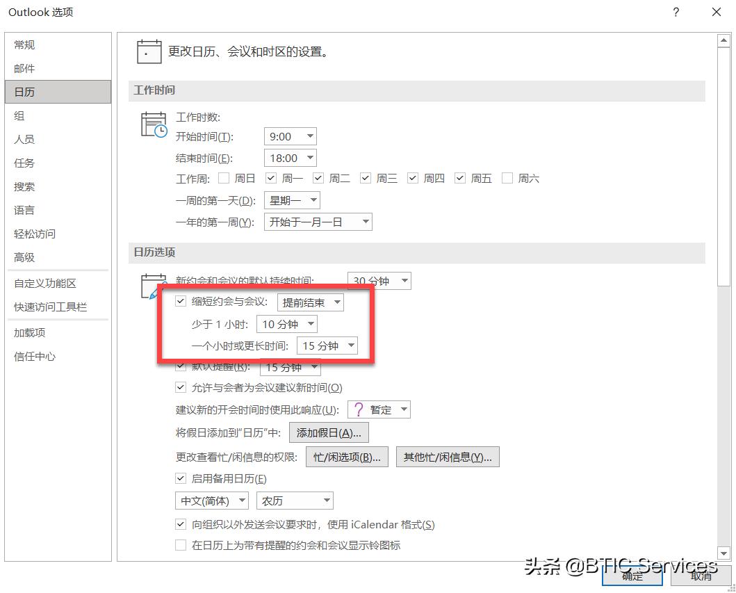Click the 忙/闲选项 button
Viewport: 736px width, 593px height.
(347, 456)
